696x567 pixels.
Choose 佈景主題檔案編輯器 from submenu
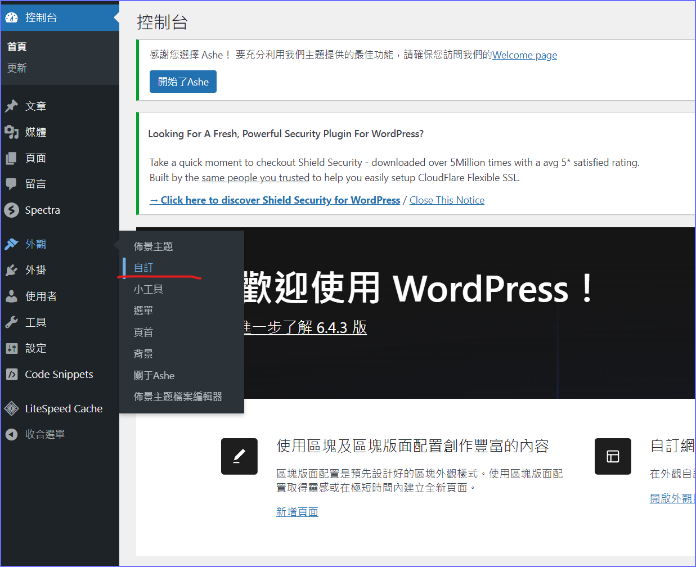pyautogui.click(x=177, y=397)
